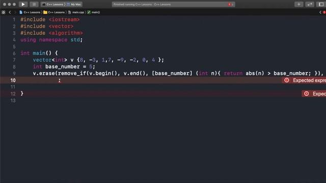Image resolution: width=326 pixels, height=183 pixels.
Task: Open the Library with the plus button
Action: 299,4
